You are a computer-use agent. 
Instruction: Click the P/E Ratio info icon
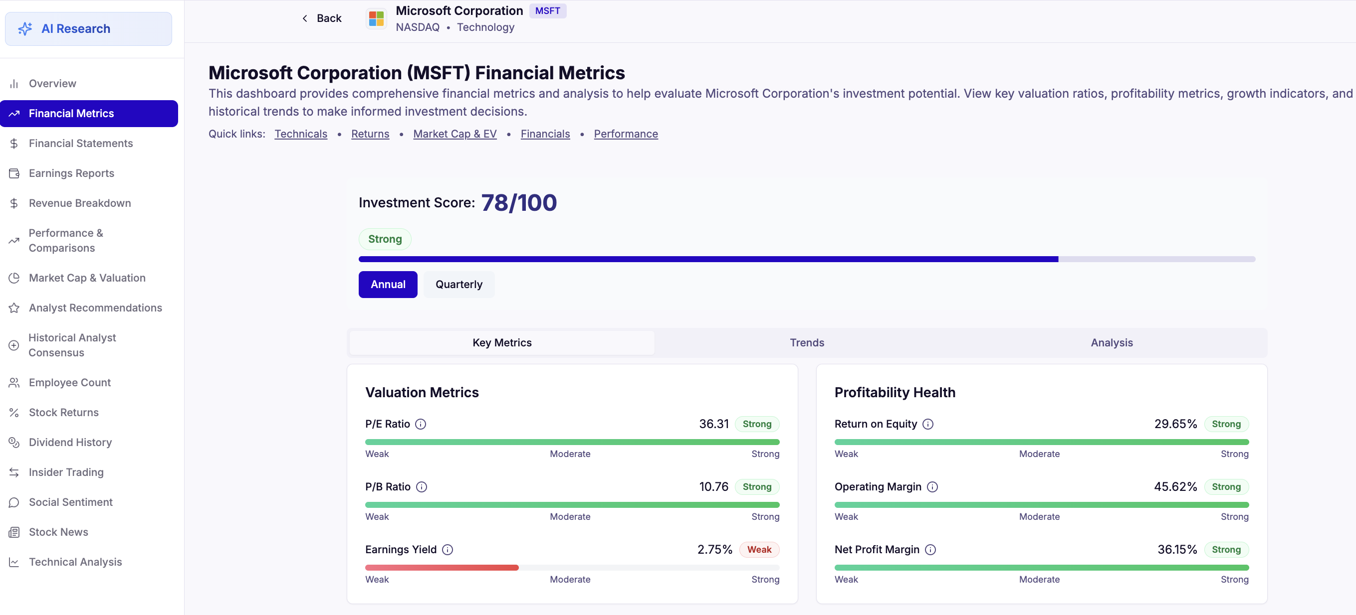pos(420,424)
